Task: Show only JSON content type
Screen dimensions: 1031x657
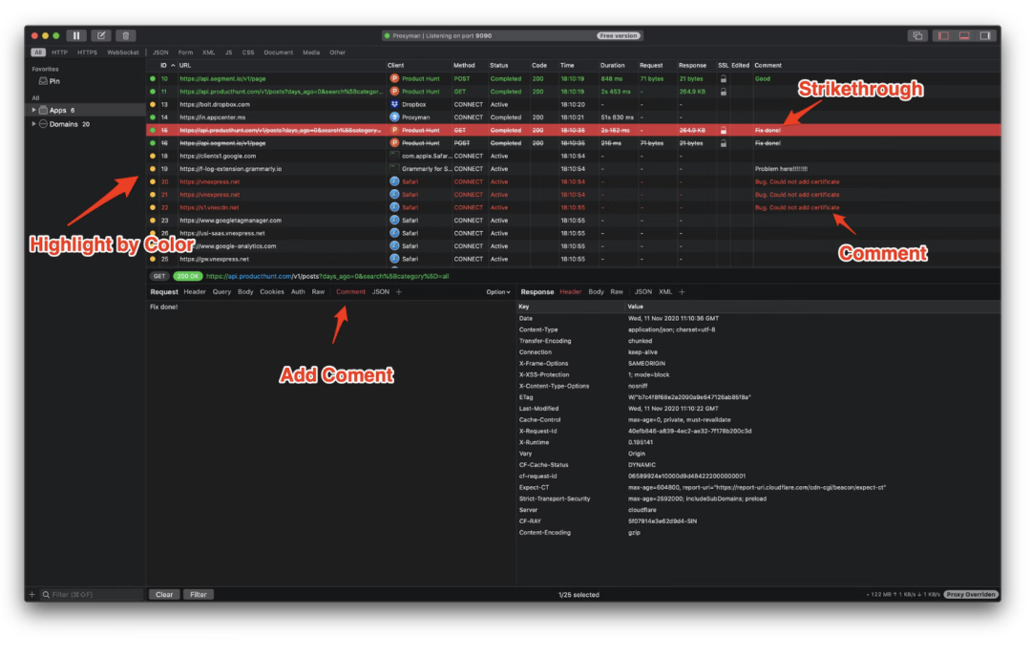Action: click(x=160, y=52)
